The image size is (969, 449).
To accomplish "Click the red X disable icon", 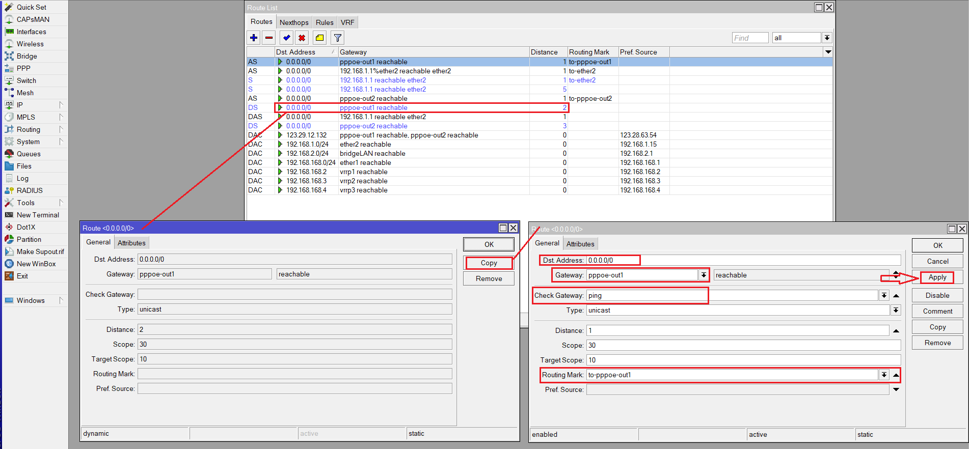I will coord(302,38).
